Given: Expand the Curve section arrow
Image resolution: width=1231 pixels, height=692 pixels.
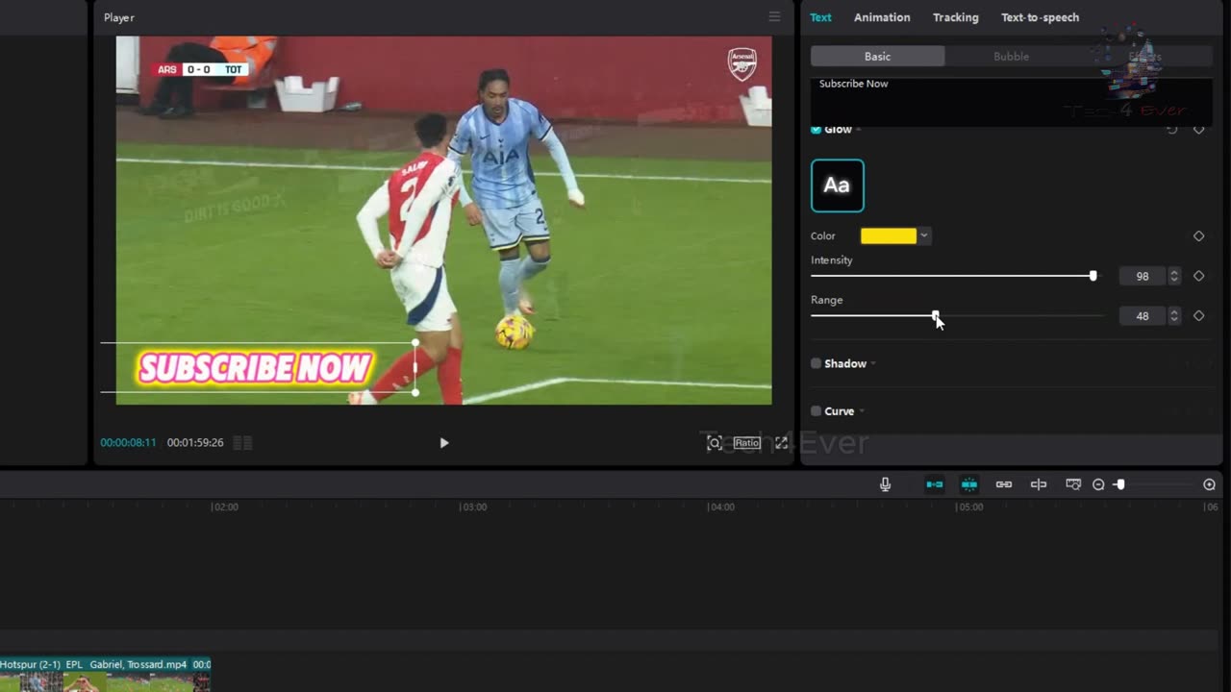Looking at the screenshot, I should click(861, 411).
